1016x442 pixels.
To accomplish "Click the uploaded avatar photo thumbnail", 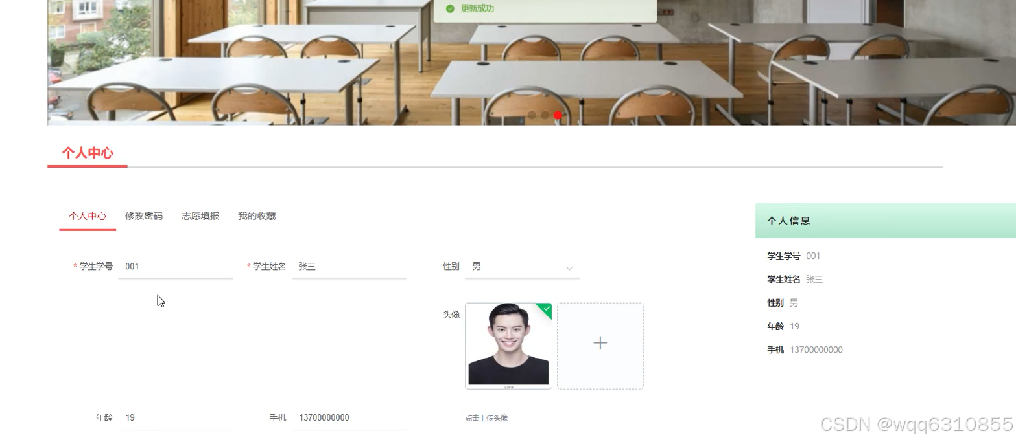I will coord(508,346).
